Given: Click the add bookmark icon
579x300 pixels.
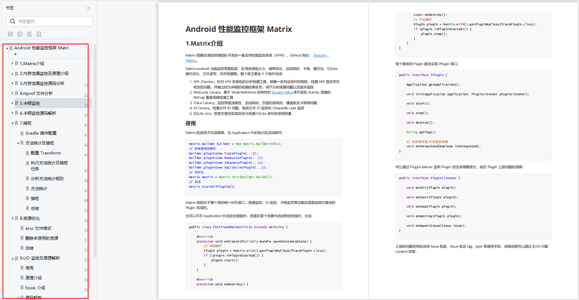Looking at the screenshot, I should click(29, 34).
